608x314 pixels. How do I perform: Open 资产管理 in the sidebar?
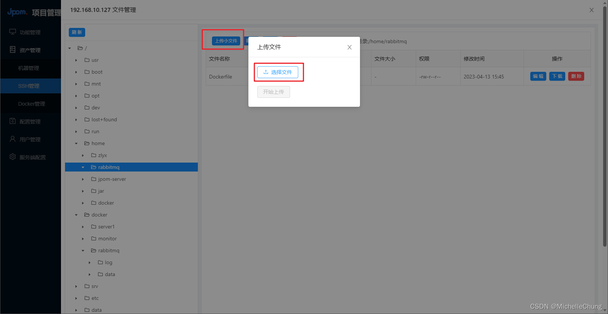[x=30, y=50]
